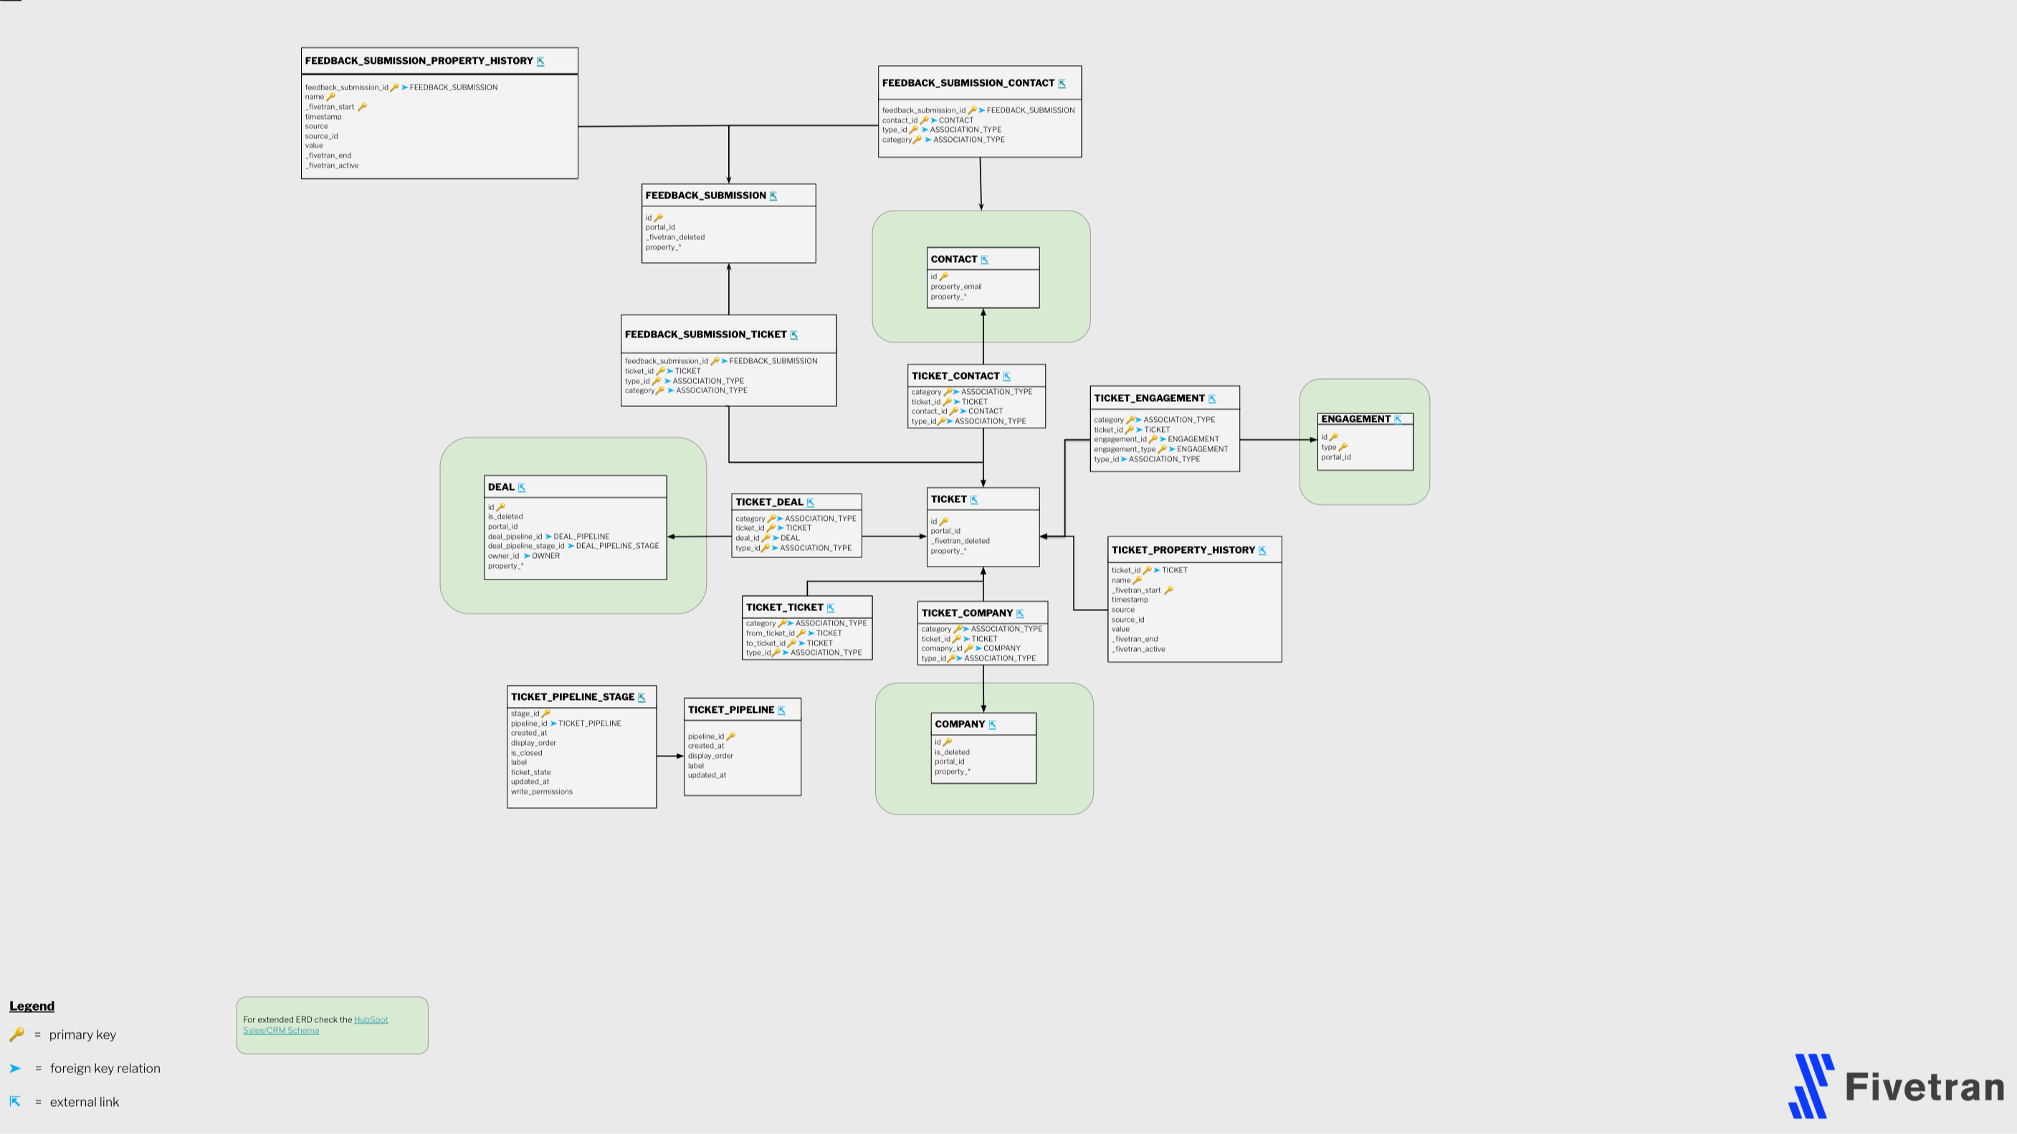Click the Fivetran logo
The width and height of the screenshot is (2017, 1134).
point(1896,1086)
